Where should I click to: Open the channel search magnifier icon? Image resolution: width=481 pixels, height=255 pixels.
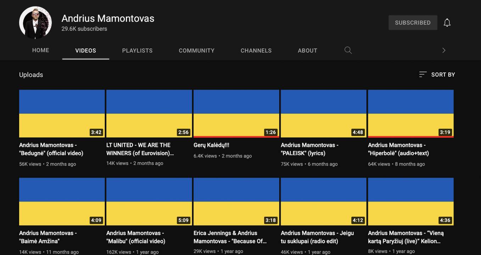coord(348,50)
